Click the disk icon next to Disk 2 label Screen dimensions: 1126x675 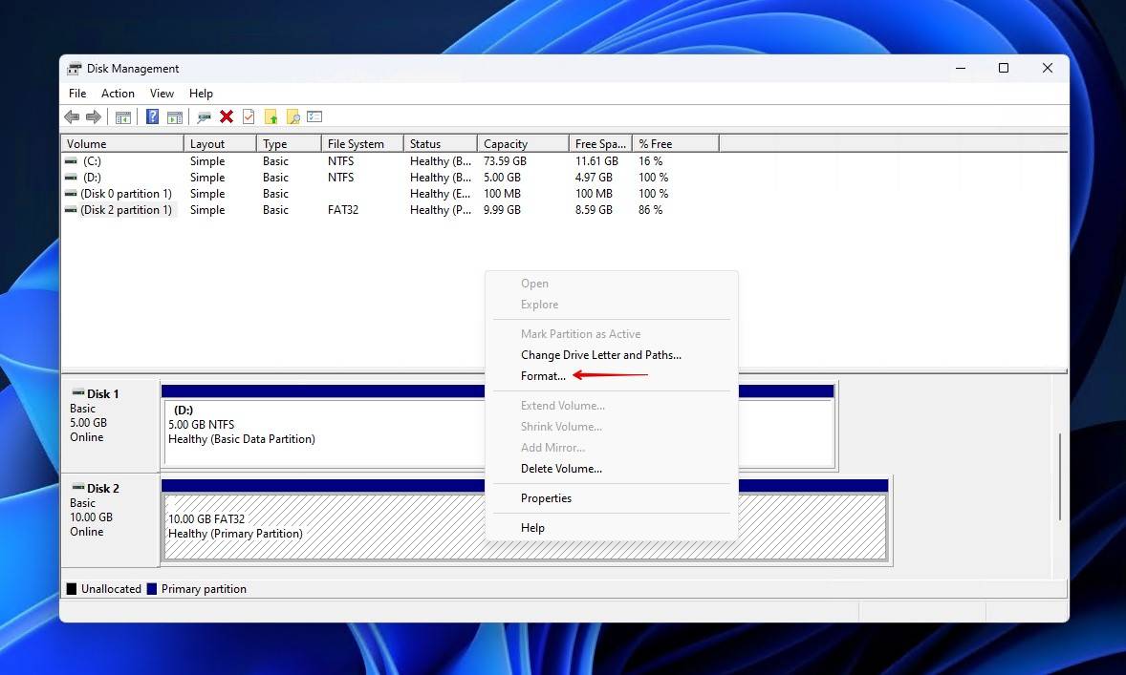pos(78,488)
